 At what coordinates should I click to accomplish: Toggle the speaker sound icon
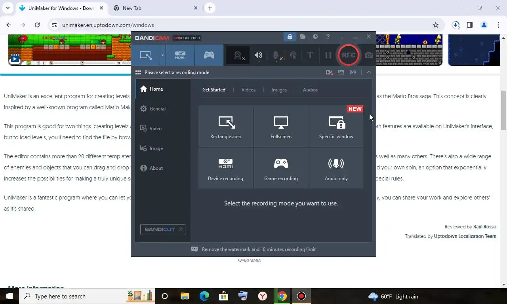point(259,55)
